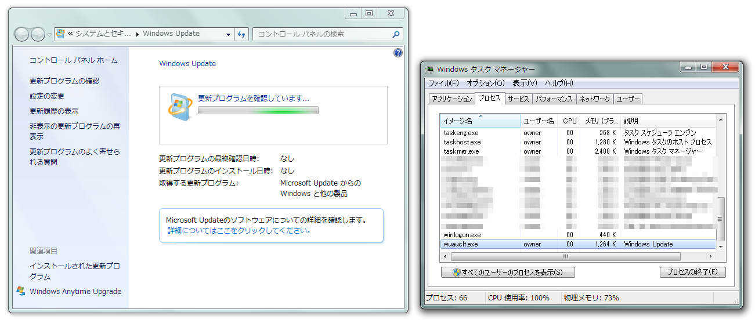This screenshot has width=755, height=323.
Task: Open コントロール パネル ホーム link
Action: 74,60
